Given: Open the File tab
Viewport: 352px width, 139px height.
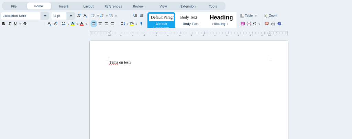Looking at the screenshot, I should point(14,6).
